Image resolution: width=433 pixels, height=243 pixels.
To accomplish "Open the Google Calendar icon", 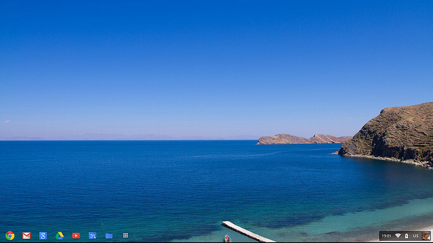I will point(92,236).
